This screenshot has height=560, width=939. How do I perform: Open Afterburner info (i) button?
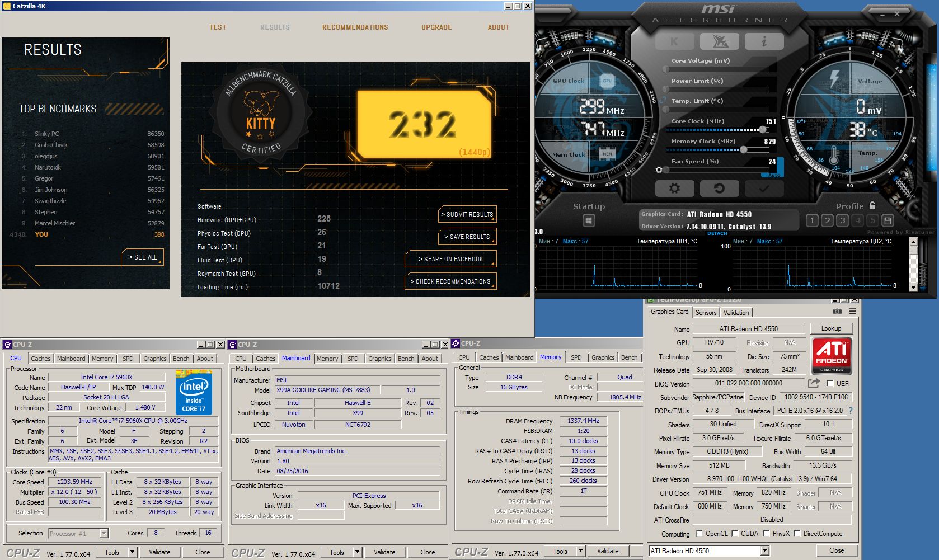click(764, 41)
